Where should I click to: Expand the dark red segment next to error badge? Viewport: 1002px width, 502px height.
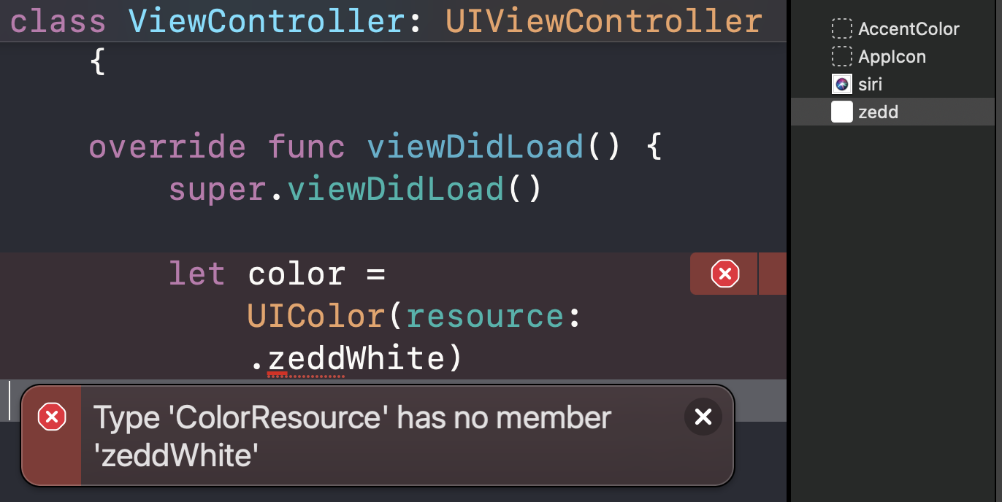(772, 274)
